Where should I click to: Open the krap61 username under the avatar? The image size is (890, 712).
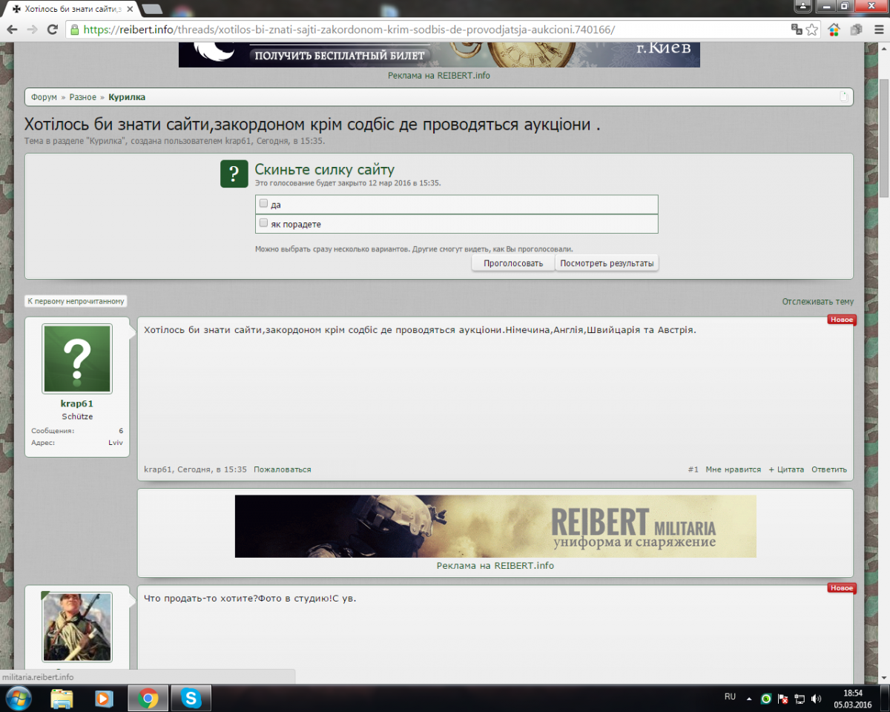pyautogui.click(x=77, y=403)
